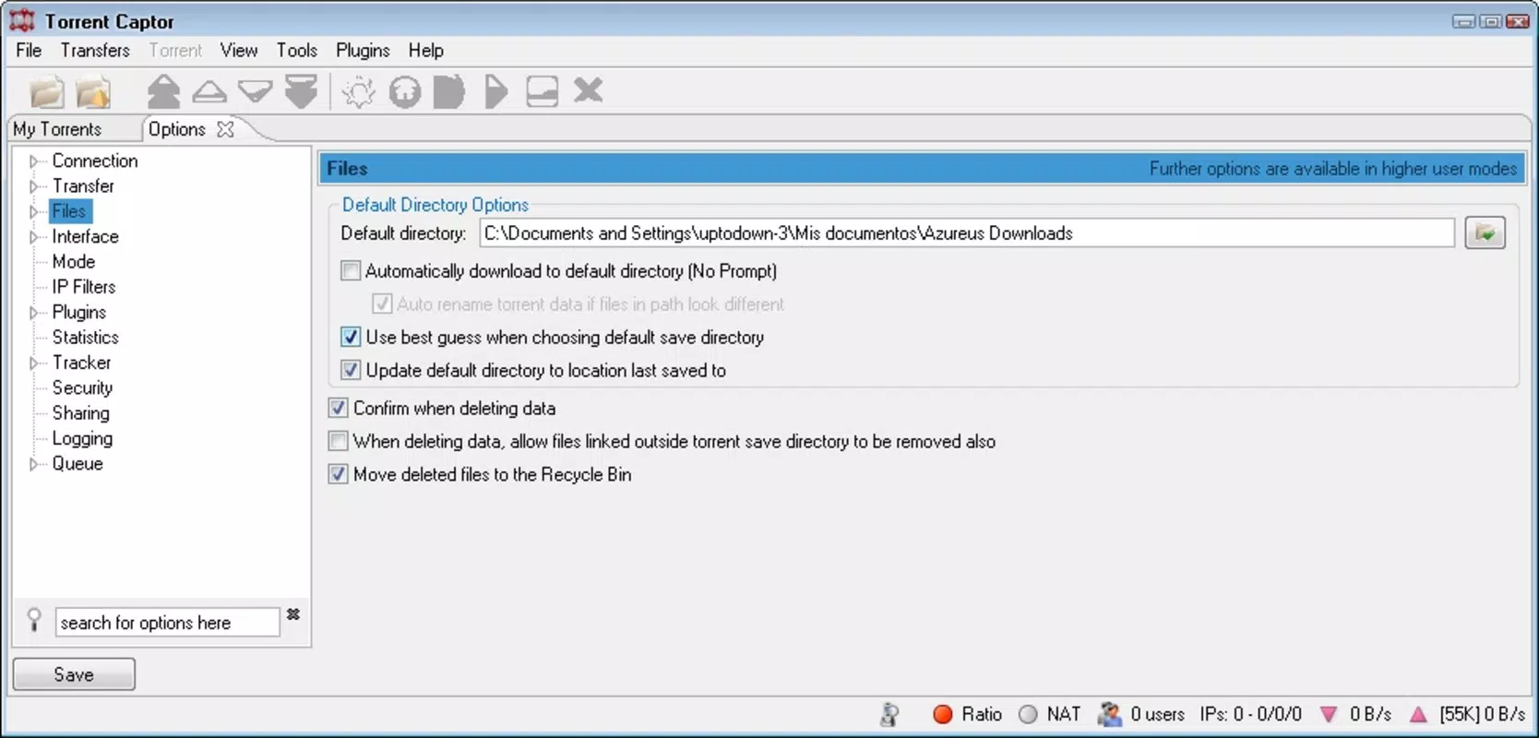Screen dimensions: 1539x738
Task: Select IP Filters in the options tree
Action: point(84,287)
